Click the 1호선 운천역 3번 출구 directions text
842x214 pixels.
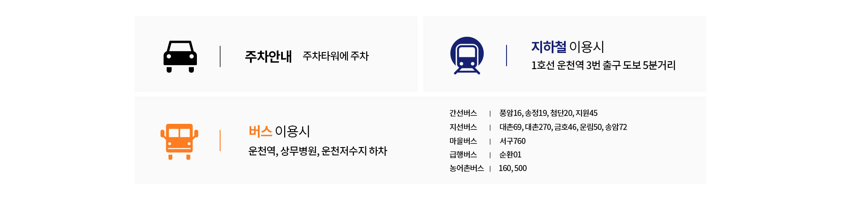[x=603, y=65]
